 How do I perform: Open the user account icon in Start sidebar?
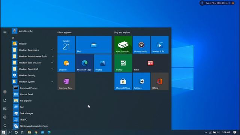point(5,91)
